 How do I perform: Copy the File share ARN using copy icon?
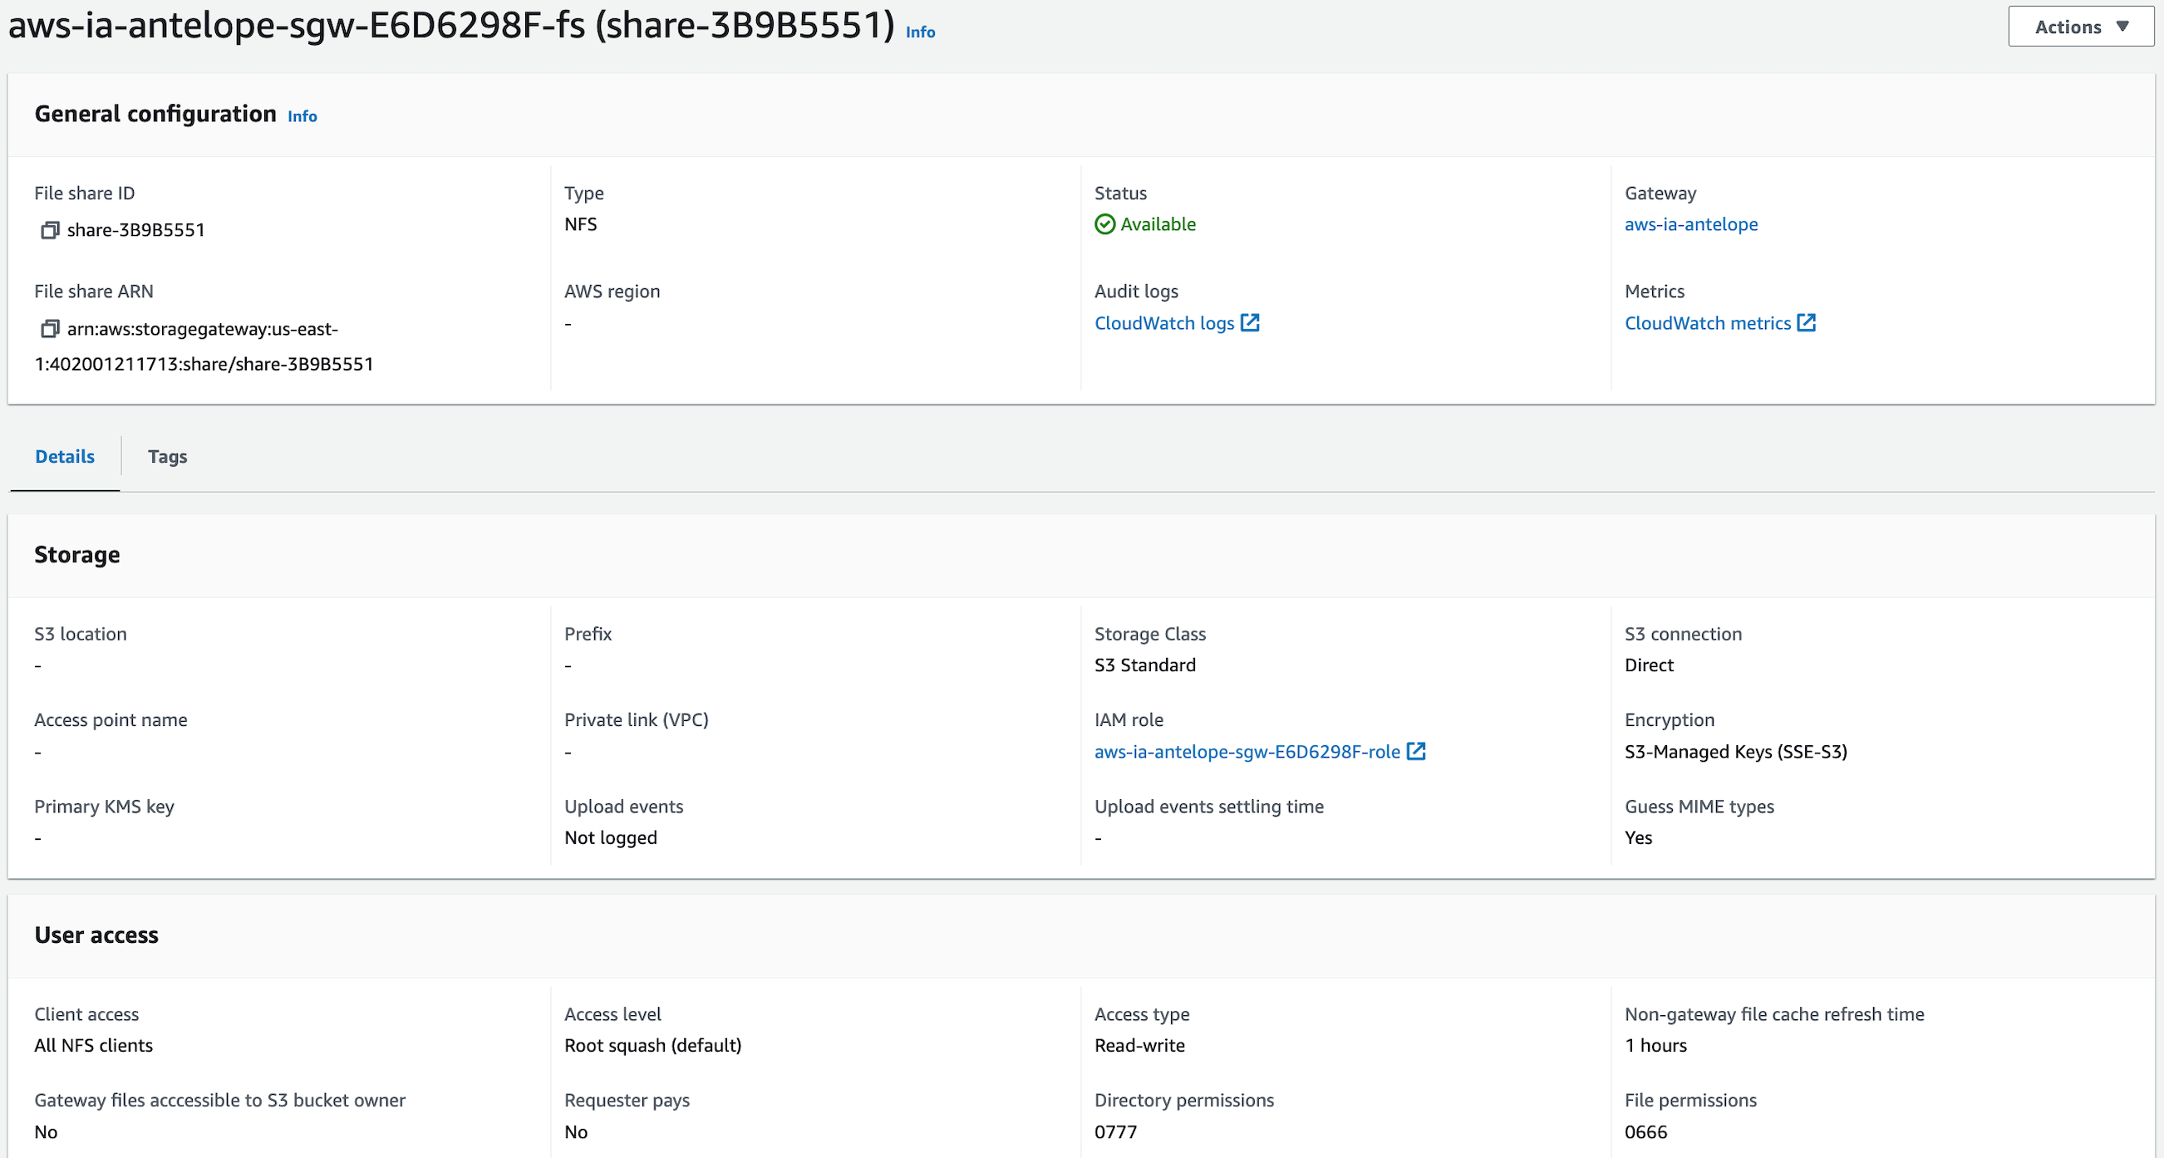click(x=50, y=328)
